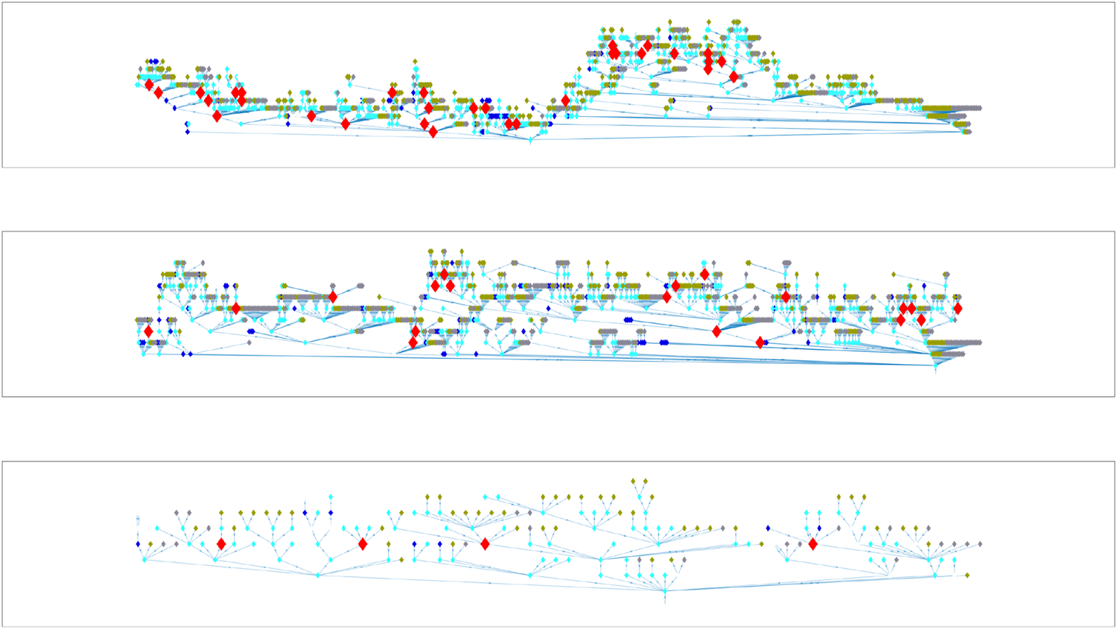Image resolution: width=1117 pixels, height=629 pixels.
Task: Select third red diamond from left, bottom graph
Action: [x=485, y=544]
